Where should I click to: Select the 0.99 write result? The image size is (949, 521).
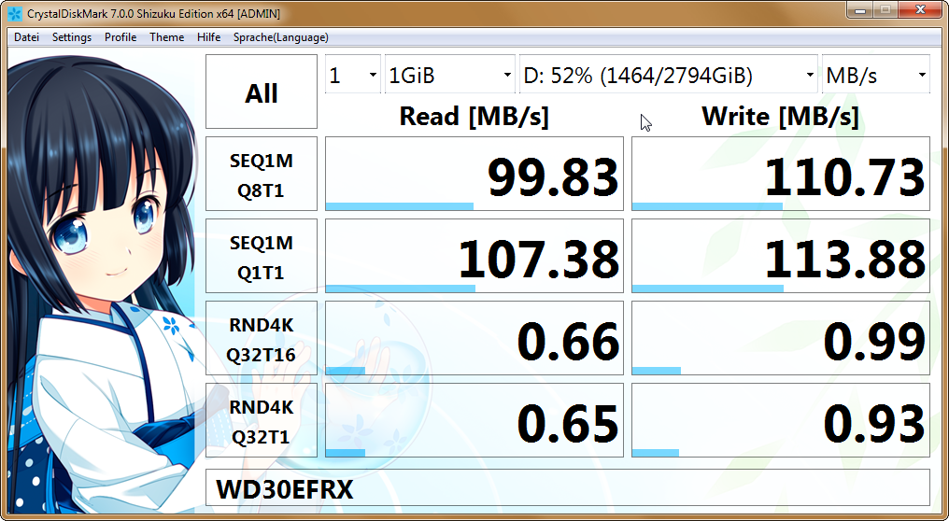pos(781,338)
